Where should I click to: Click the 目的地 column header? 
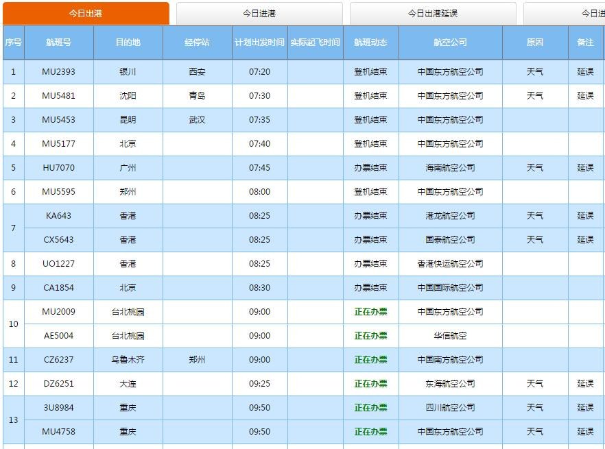[128, 43]
